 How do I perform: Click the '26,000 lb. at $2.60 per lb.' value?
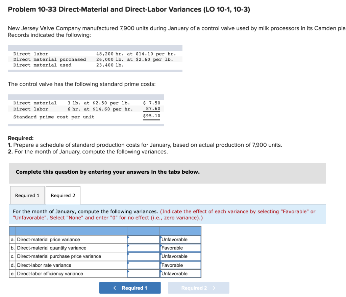pyautogui.click(x=134, y=59)
